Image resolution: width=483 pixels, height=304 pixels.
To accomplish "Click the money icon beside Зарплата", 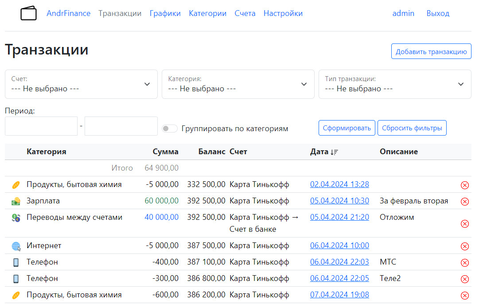I will (16, 201).
